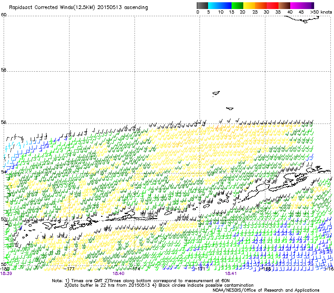Screen dimensions: 334x293
Task: Click the NOAA/NESDIS credit line
Action: point(266,290)
